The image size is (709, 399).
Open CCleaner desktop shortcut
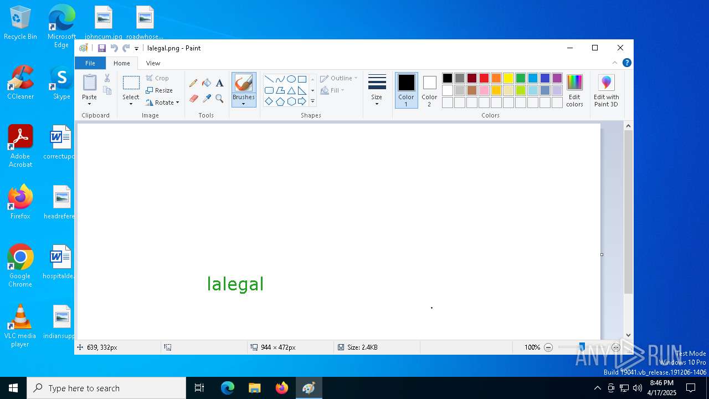click(20, 83)
